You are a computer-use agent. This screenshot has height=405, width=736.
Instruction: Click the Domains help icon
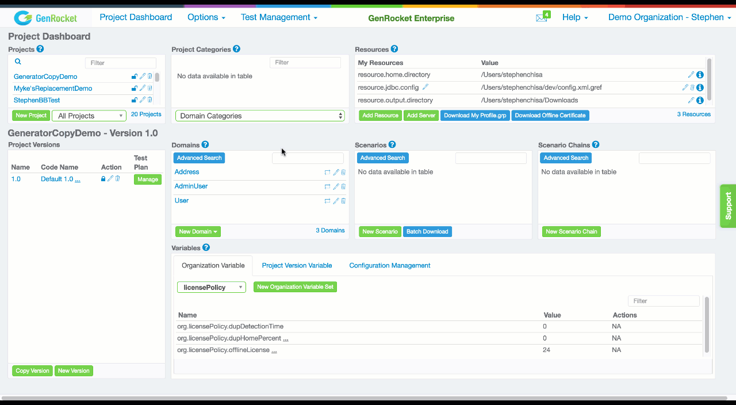click(x=205, y=145)
